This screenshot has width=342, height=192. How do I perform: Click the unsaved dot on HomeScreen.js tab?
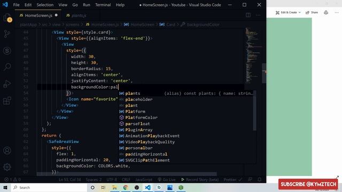coord(56,15)
